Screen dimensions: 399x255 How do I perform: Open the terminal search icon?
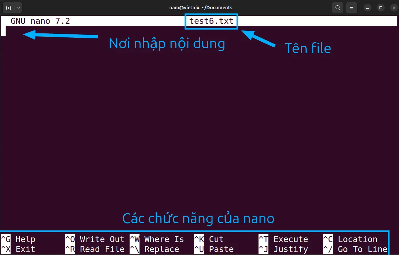tap(338, 8)
